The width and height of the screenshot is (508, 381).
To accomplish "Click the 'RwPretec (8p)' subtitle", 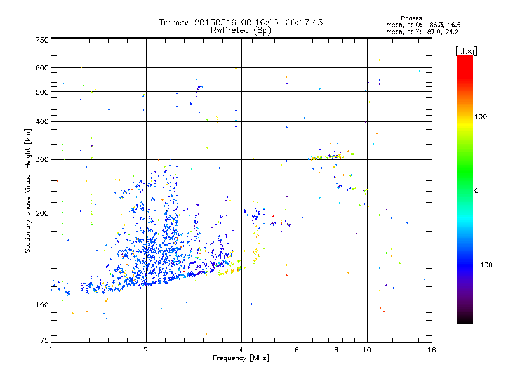I will click(x=241, y=30).
